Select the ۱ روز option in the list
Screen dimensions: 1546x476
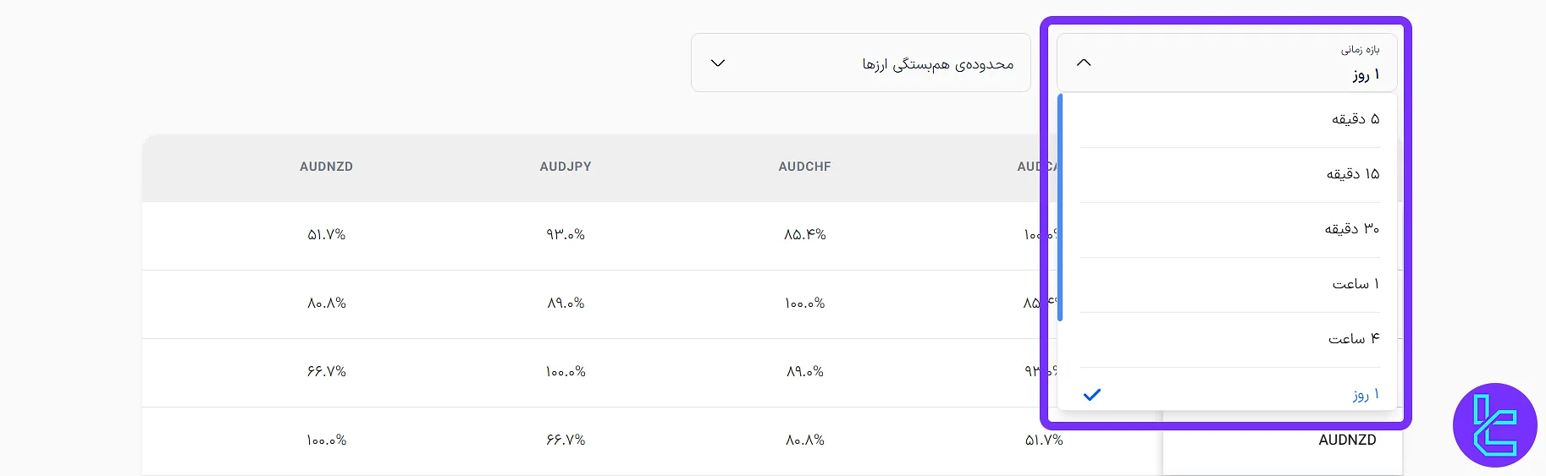pyautogui.click(x=1365, y=395)
